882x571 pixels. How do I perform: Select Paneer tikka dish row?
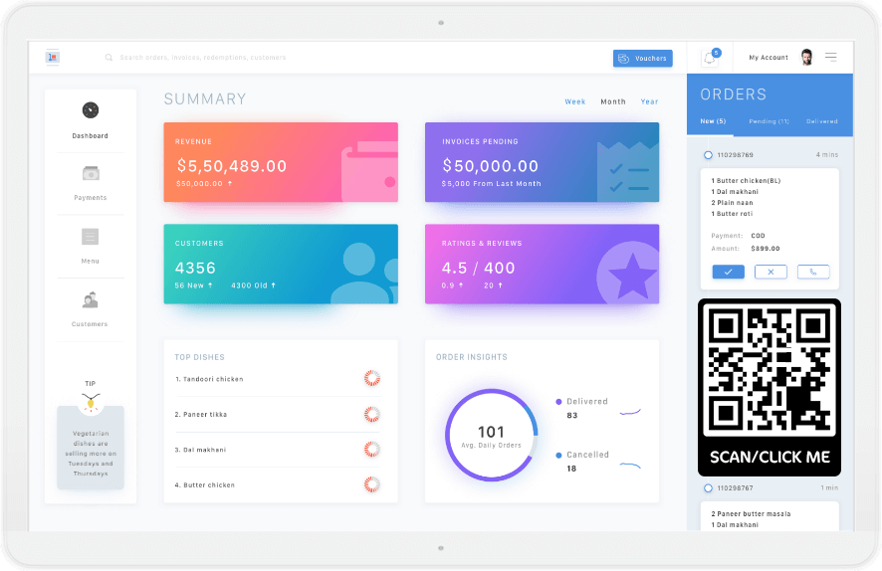(278, 415)
